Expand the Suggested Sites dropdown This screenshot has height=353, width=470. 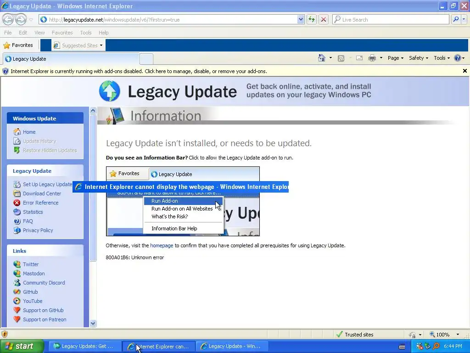[x=101, y=46]
